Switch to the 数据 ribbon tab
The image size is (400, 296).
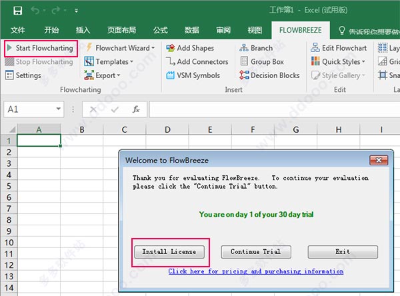coord(192,30)
